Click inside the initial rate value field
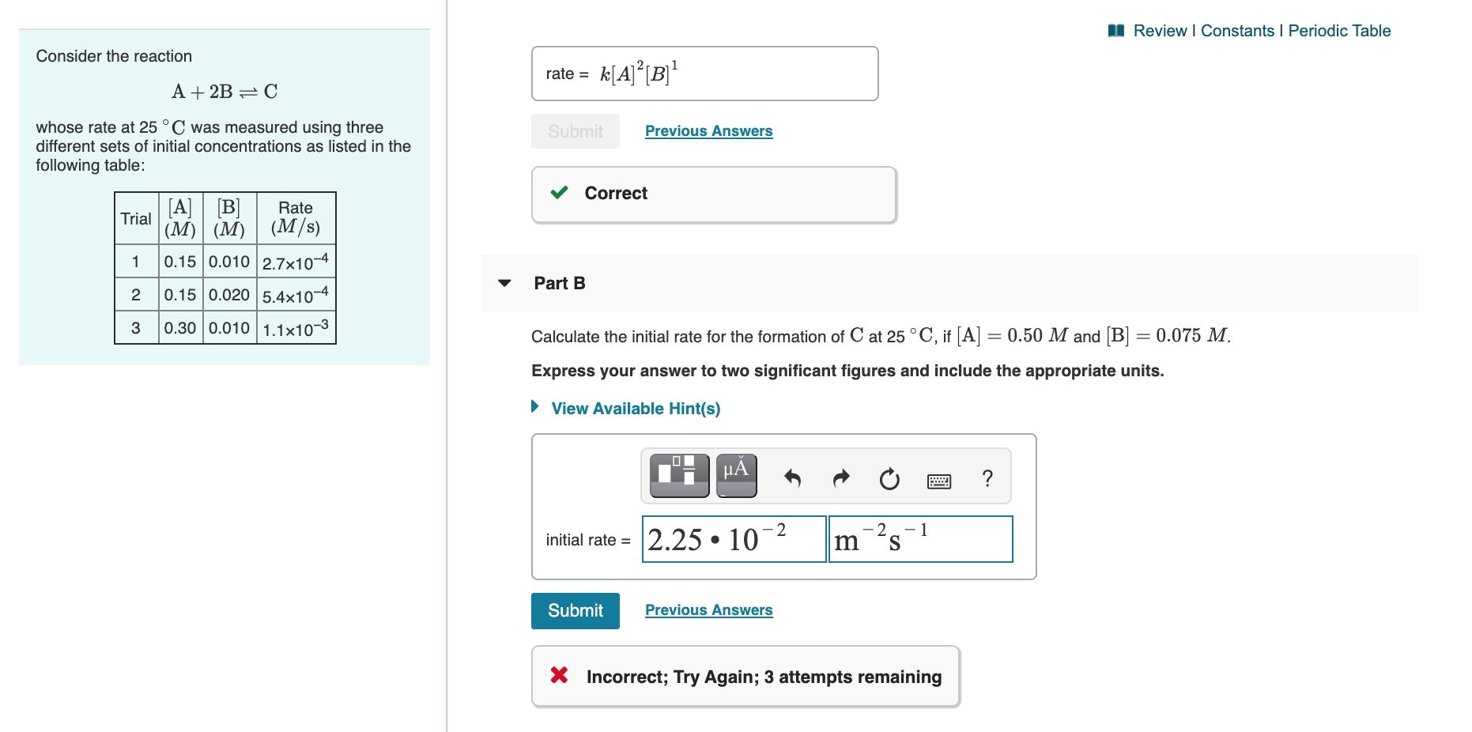The image size is (1472, 732). pyautogui.click(x=733, y=539)
